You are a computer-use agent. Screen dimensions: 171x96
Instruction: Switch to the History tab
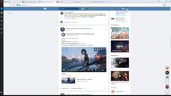coord(12,2)
